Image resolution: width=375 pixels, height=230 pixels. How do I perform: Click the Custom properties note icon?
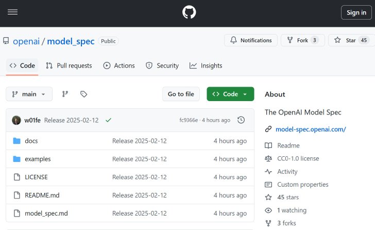(x=268, y=185)
